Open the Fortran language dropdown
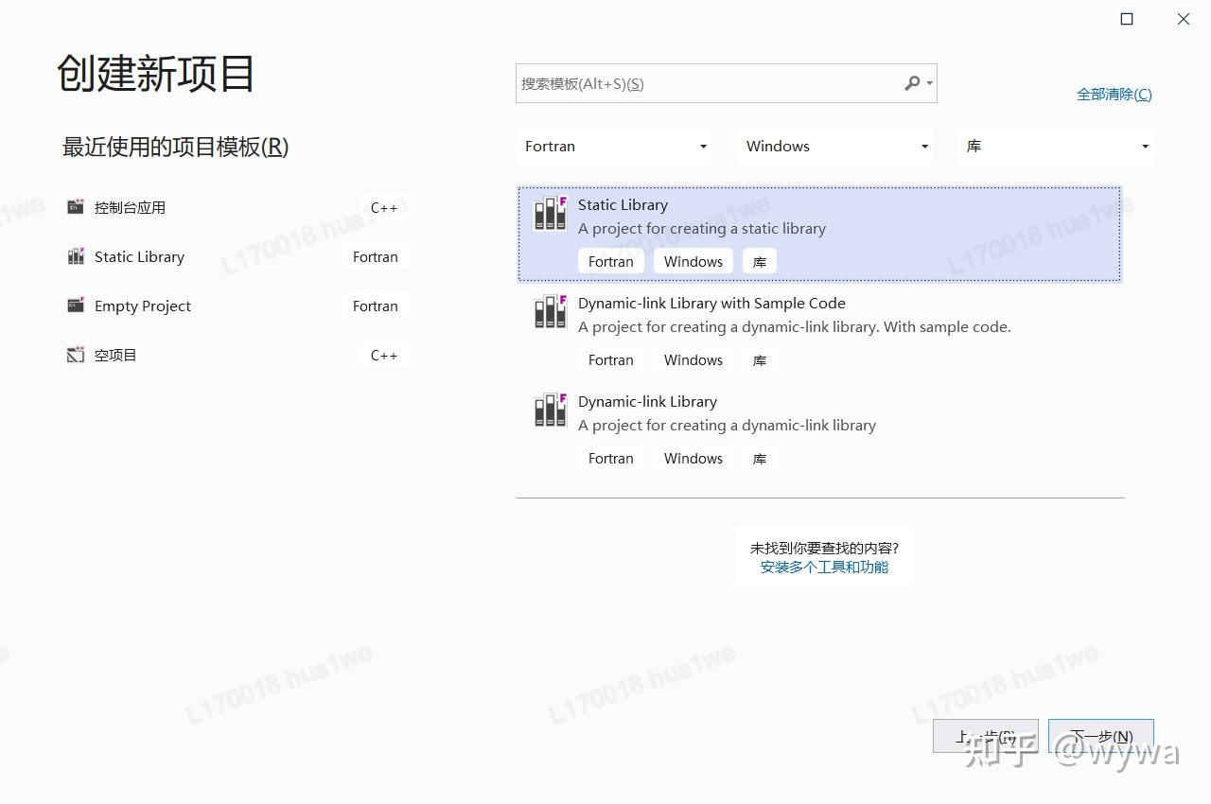 click(x=614, y=146)
